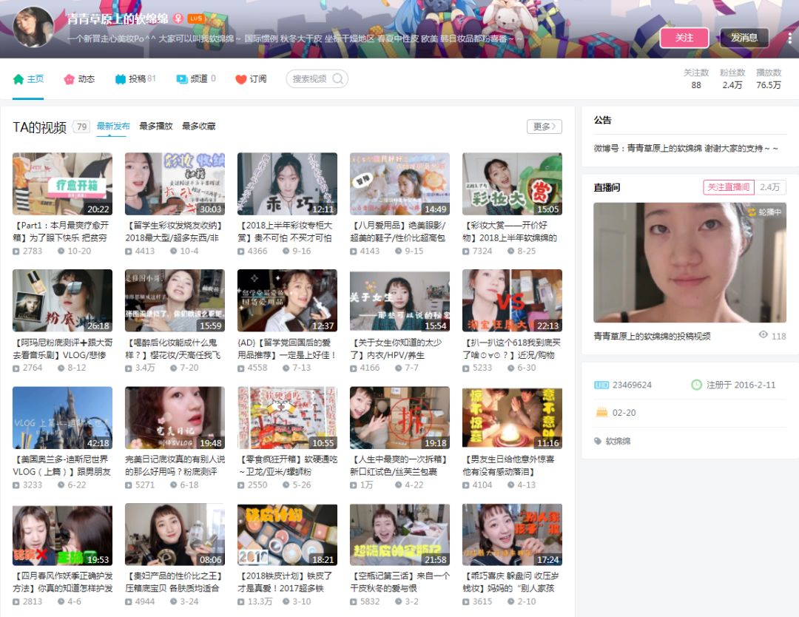Click the tag icon beside 软绵绵
This screenshot has height=617, width=799.
point(598,440)
